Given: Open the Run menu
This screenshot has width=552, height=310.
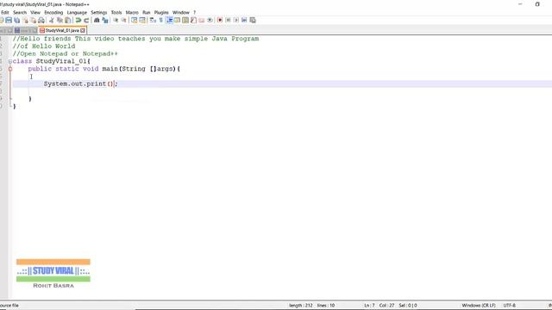Looking at the screenshot, I should [146, 12].
